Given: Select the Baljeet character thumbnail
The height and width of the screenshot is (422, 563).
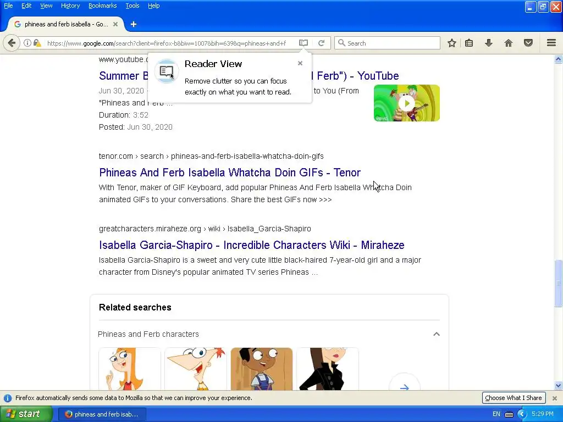Looking at the screenshot, I should [261, 369].
